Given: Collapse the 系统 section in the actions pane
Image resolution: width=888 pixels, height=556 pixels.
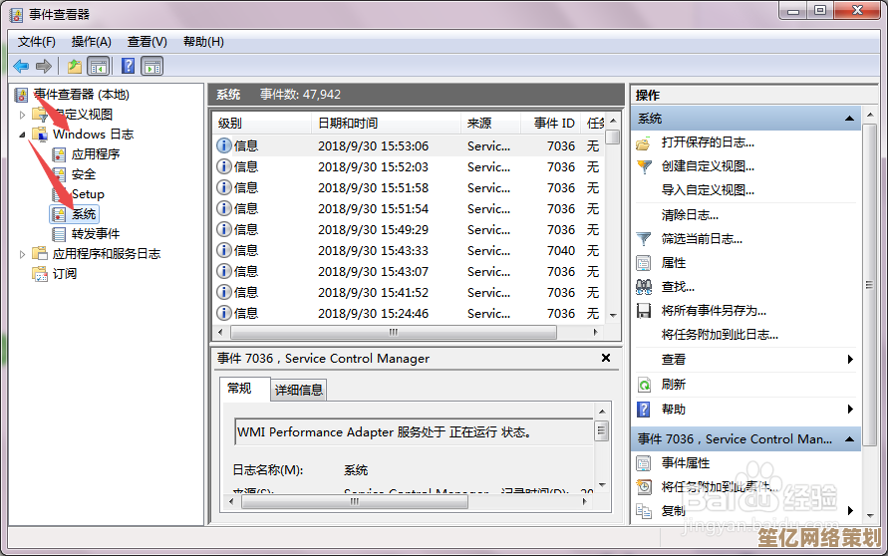Looking at the screenshot, I should (x=850, y=119).
